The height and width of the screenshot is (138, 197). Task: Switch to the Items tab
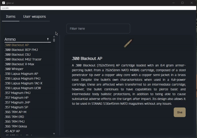point(11,17)
